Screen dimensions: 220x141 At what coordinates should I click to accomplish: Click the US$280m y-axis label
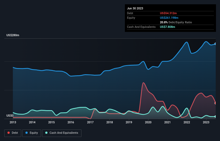click(x=13, y=35)
